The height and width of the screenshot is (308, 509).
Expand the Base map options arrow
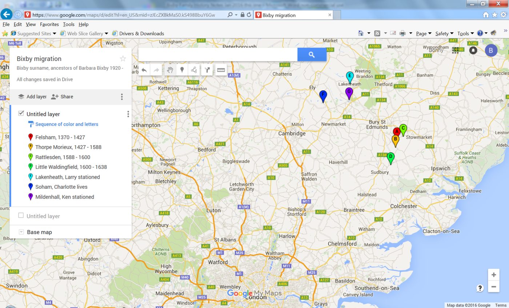click(21, 232)
